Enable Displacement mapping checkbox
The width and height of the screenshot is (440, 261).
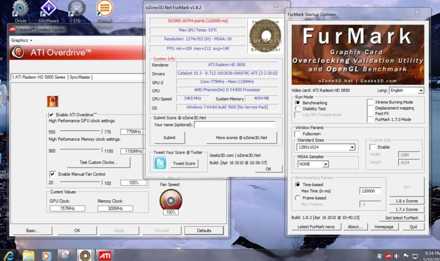[x=370, y=108]
